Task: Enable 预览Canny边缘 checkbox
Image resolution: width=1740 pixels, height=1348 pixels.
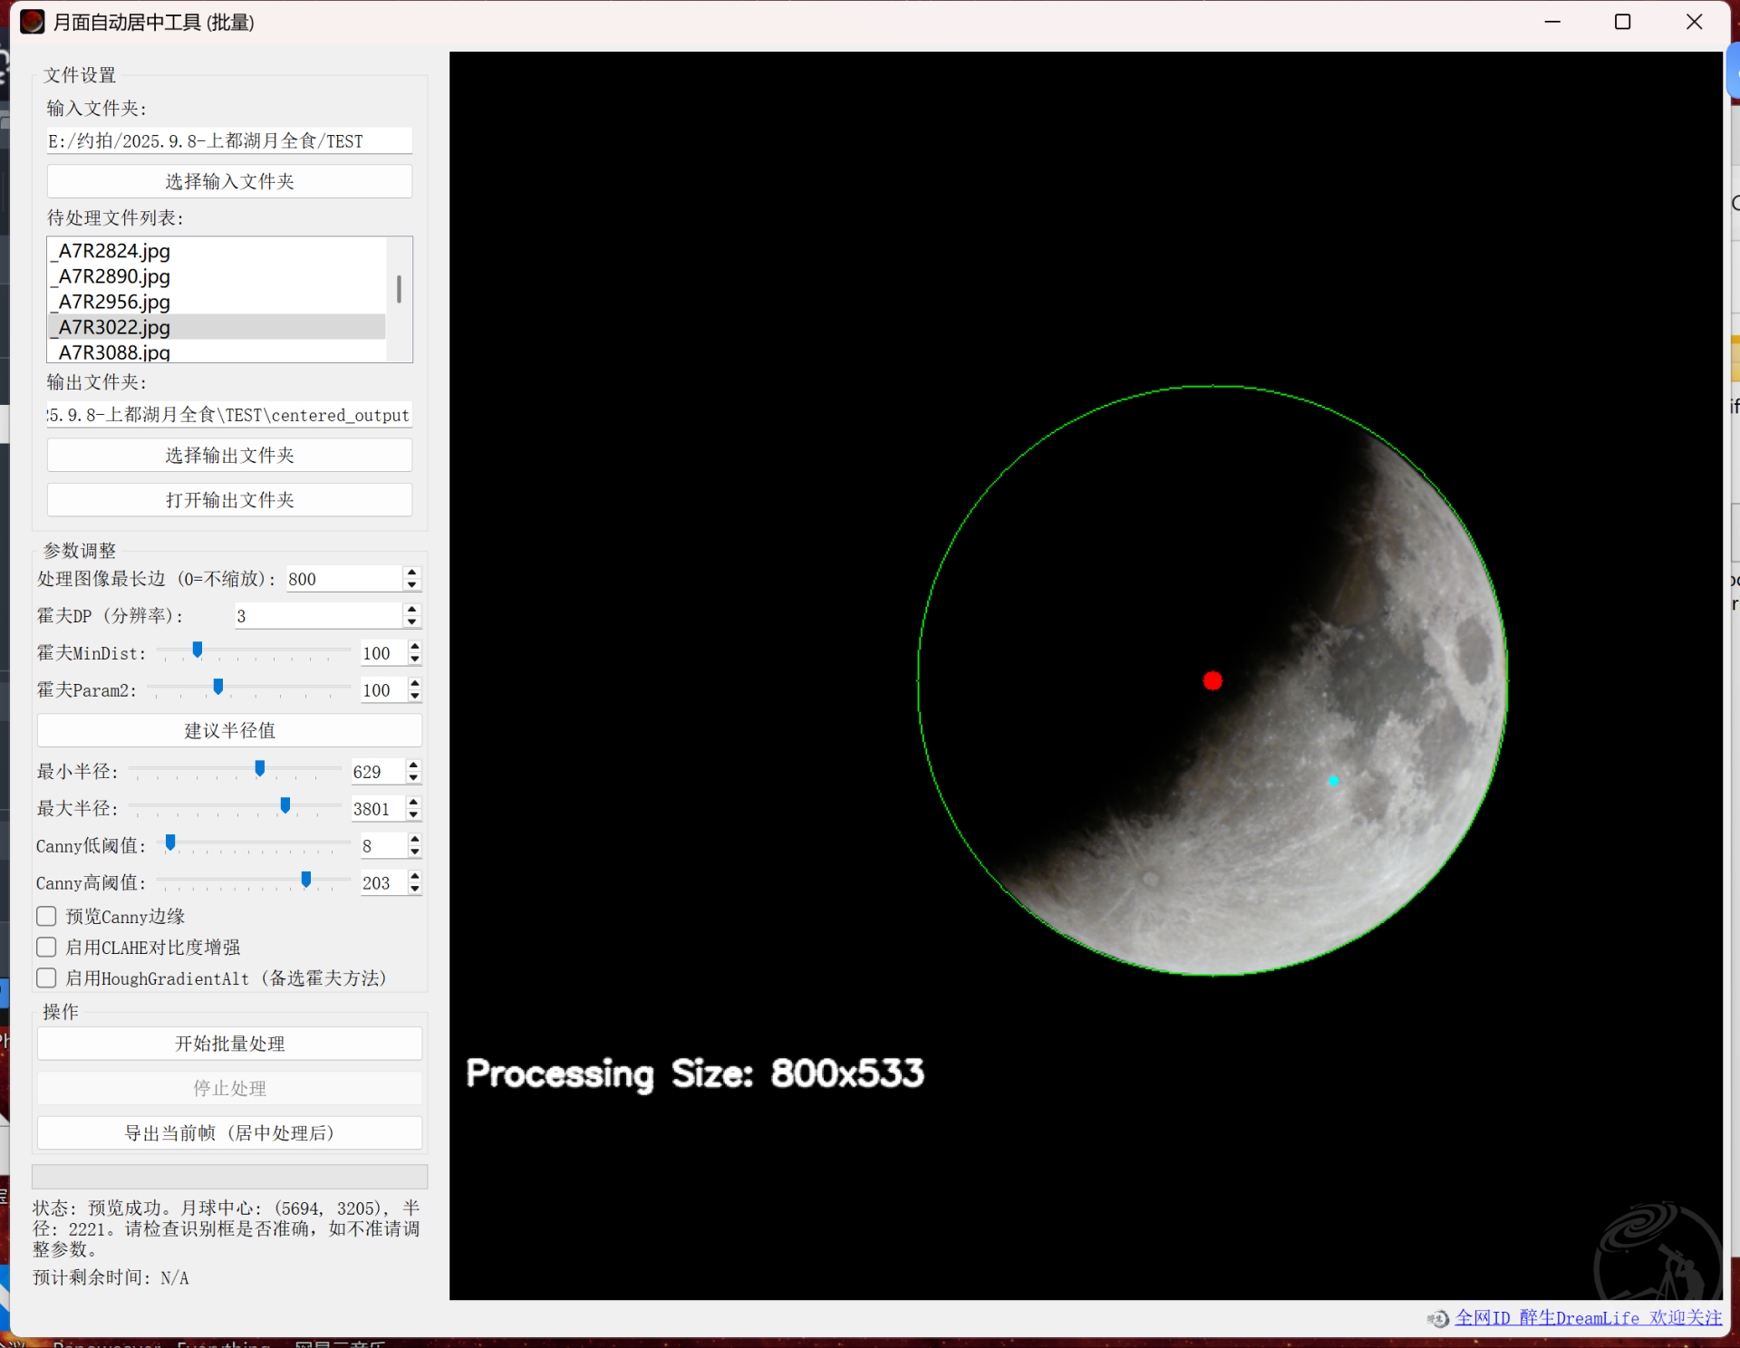Action: coord(46,916)
